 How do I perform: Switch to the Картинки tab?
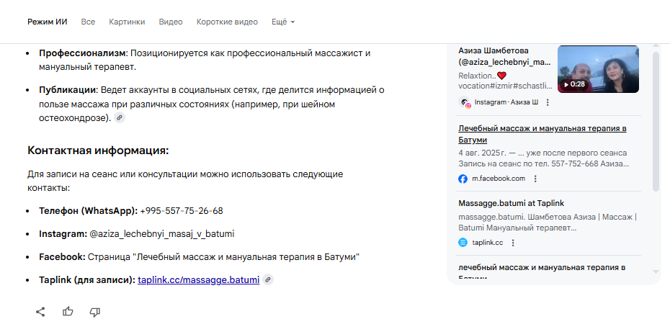point(127,22)
